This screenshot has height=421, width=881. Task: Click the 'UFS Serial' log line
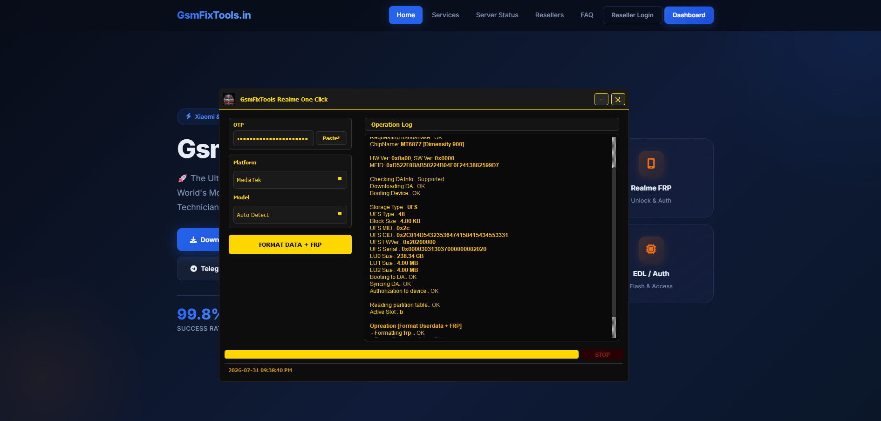tap(428, 249)
